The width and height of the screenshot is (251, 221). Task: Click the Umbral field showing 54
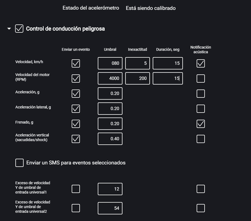tap(110, 208)
